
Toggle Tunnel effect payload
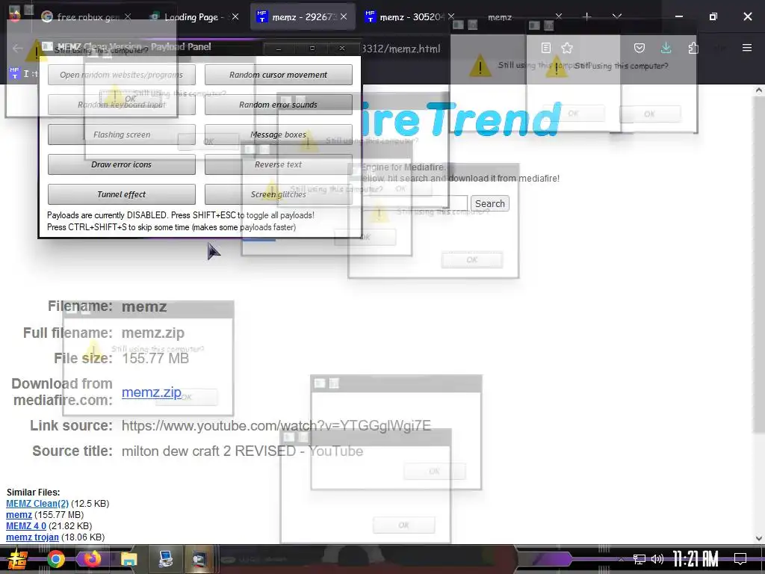(122, 194)
